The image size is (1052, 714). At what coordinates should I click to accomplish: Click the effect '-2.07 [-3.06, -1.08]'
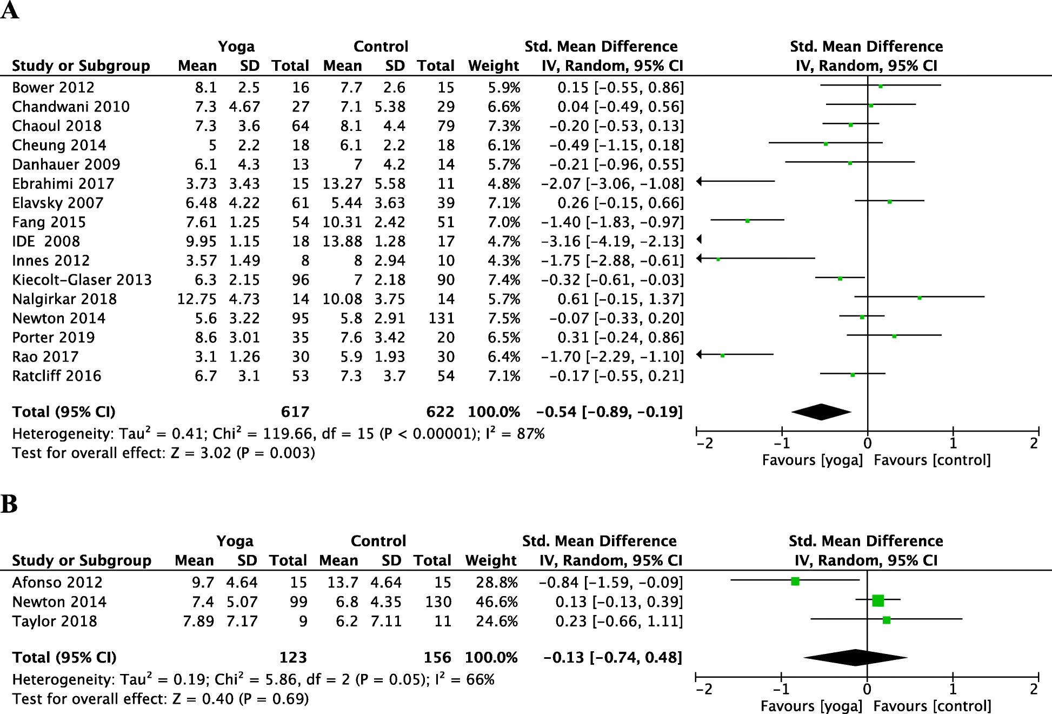click(x=612, y=184)
